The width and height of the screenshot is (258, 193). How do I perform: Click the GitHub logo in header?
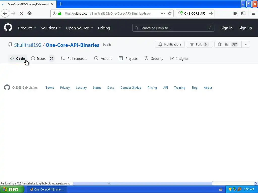(x=8, y=28)
